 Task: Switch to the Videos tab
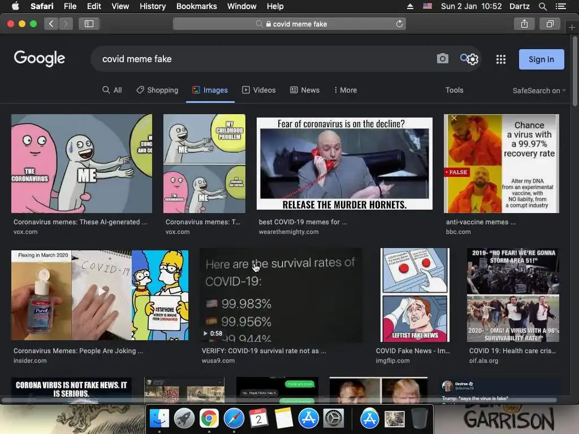tap(259, 90)
